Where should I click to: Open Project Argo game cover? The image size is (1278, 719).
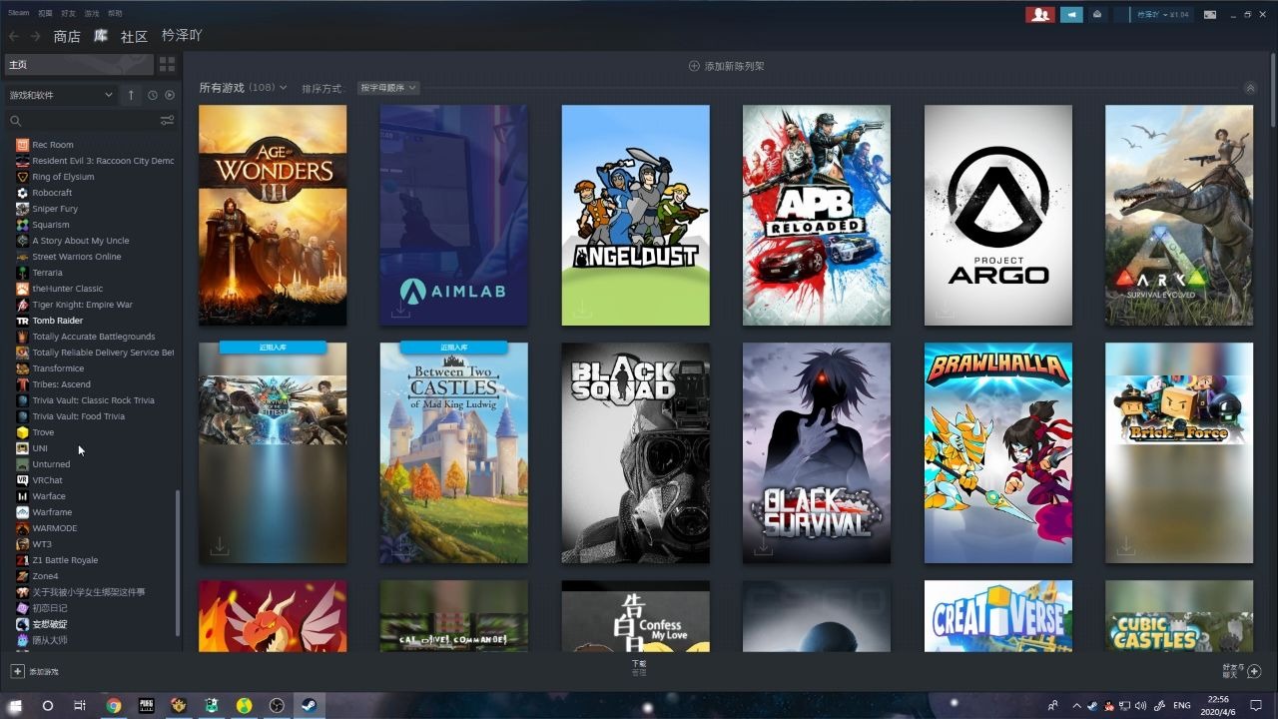click(x=997, y=215)
